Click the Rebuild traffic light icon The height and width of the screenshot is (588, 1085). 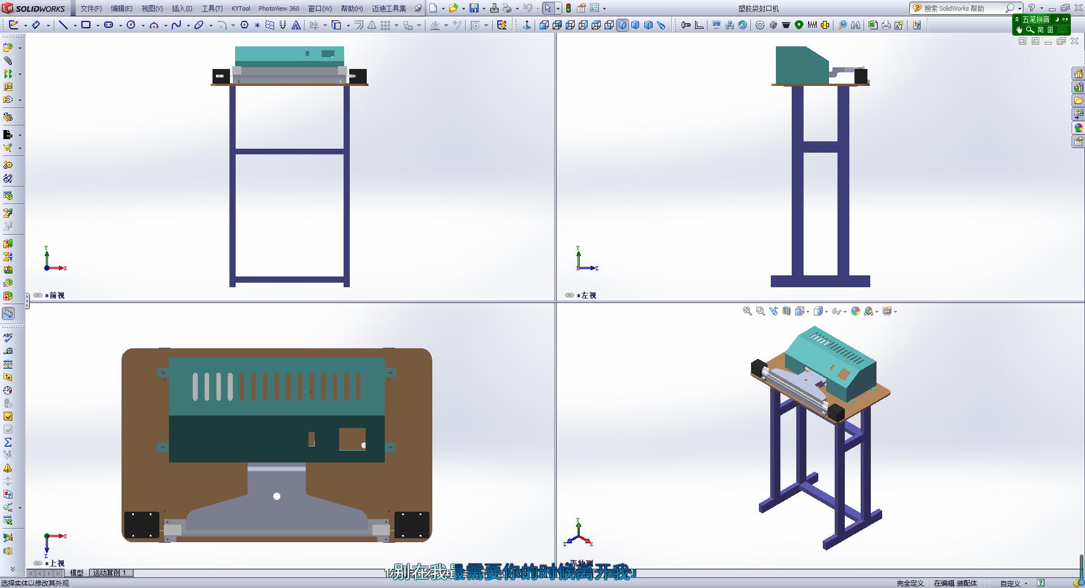pyautogui.click(x=568, y=8)
